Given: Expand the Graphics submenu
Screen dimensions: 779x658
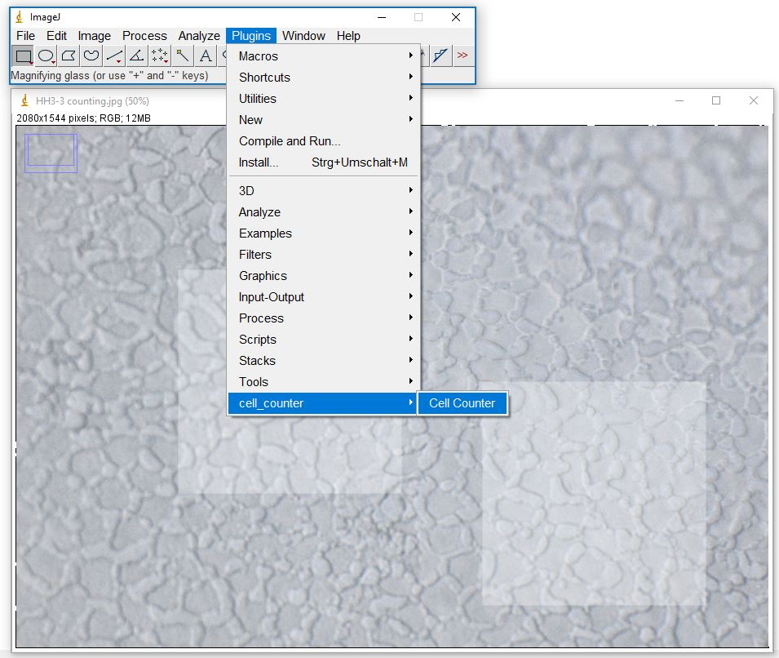Looking at the screenshot, I should coord(323,276).
